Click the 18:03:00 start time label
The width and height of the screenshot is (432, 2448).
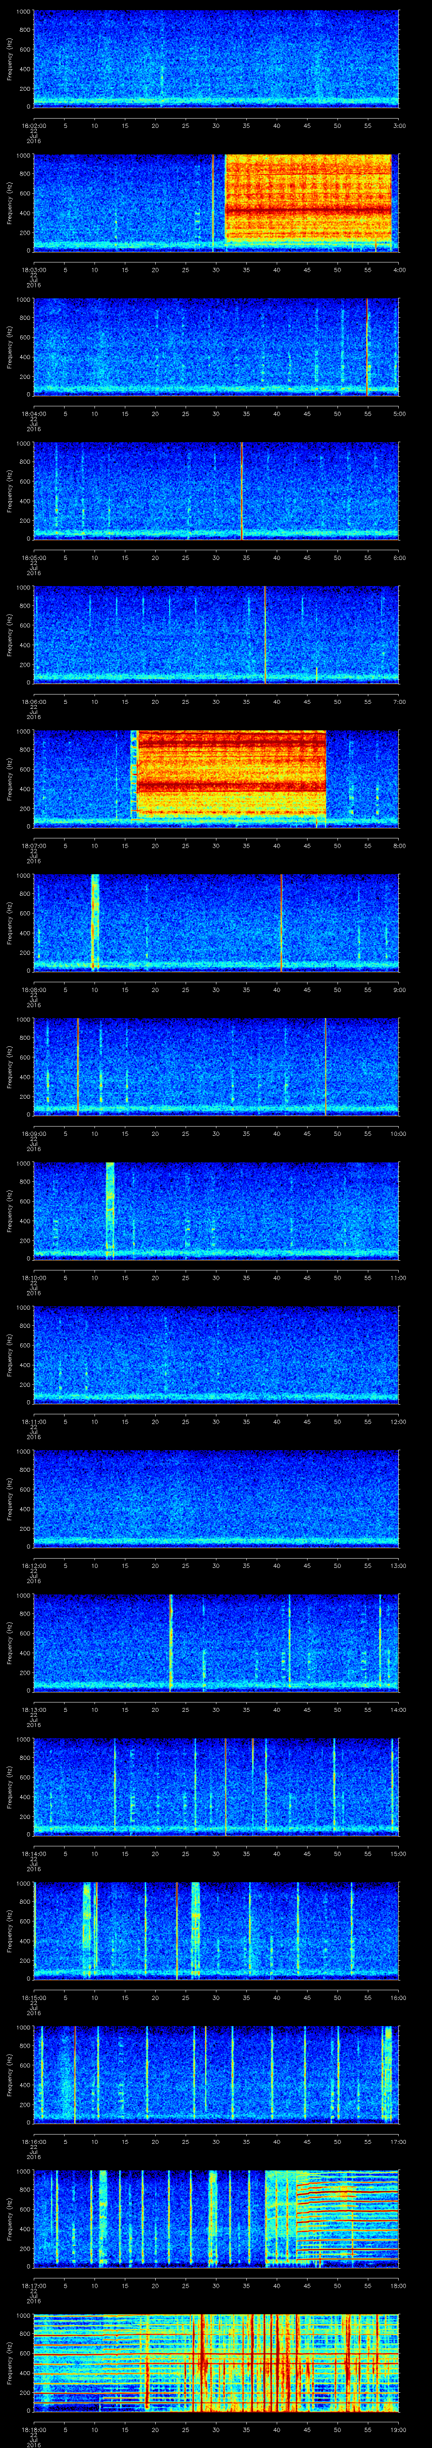click(x=34, y=270)
